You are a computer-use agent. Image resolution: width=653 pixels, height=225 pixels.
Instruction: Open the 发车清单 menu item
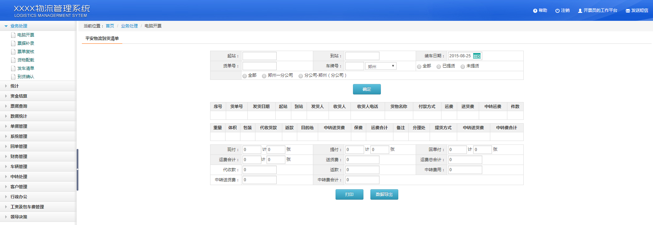(26, 68)
